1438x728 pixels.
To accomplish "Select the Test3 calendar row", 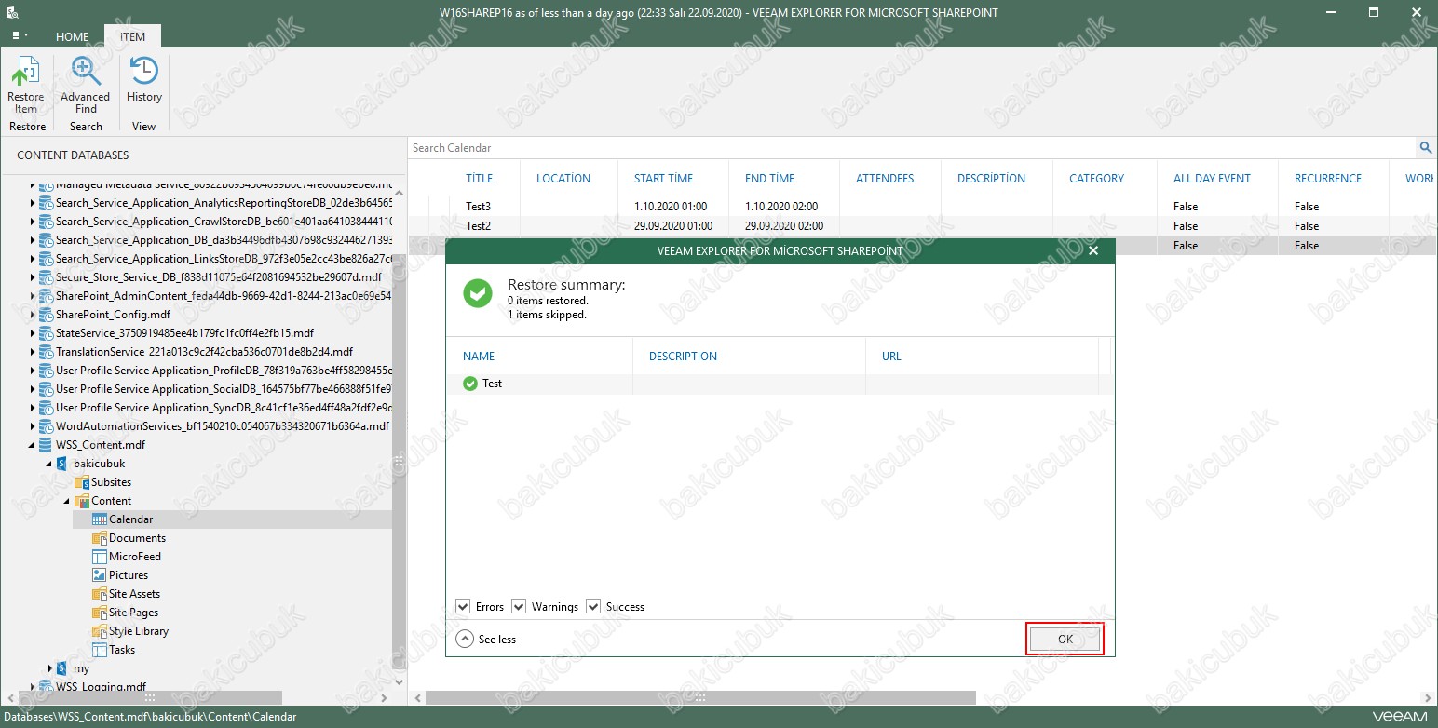I will (922, 207).
